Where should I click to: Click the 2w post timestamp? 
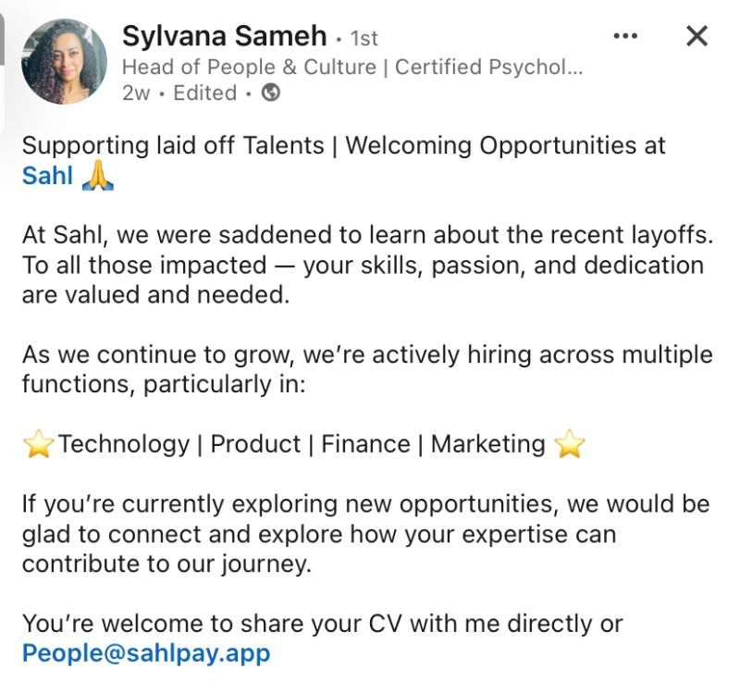point(135,93)
